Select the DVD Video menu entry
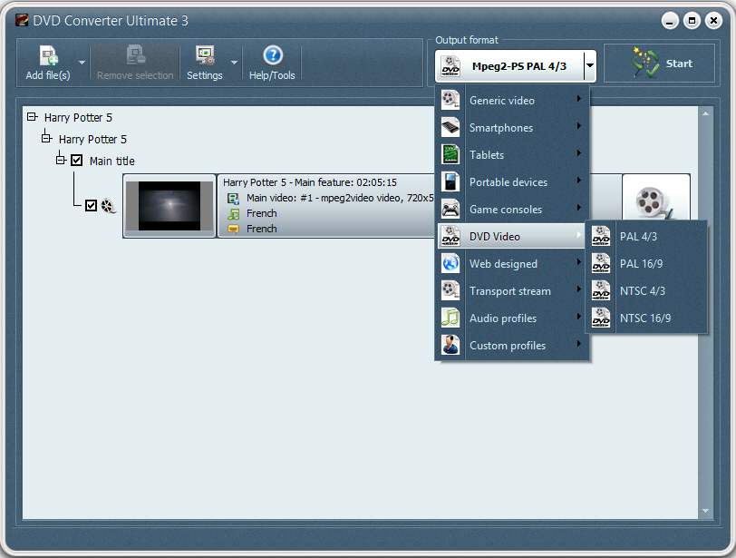Image resolution: width=736 pixels, height=558 pixels. click(511, 236)
